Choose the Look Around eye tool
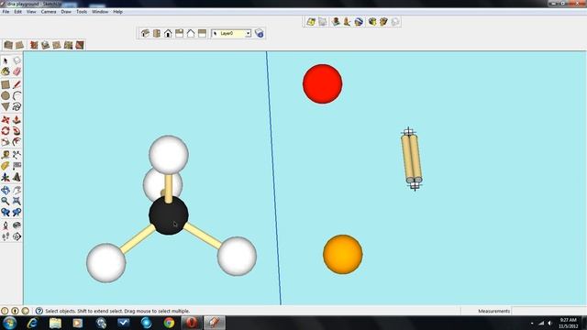The height and width of the screenshot is (330, 587). click(x=17, y=225)
